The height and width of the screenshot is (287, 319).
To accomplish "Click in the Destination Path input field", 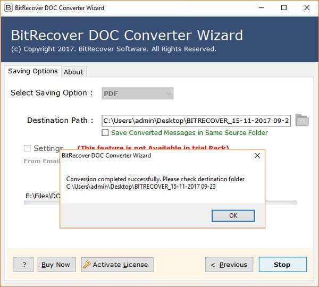I will [x=196, y=121].
